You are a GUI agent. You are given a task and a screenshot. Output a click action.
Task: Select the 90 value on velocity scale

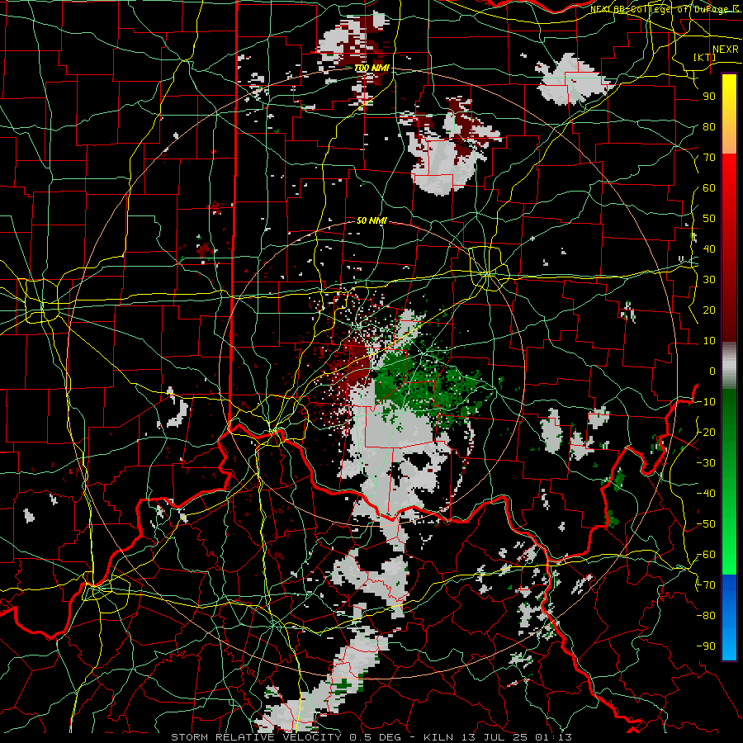tap(709, 97)
